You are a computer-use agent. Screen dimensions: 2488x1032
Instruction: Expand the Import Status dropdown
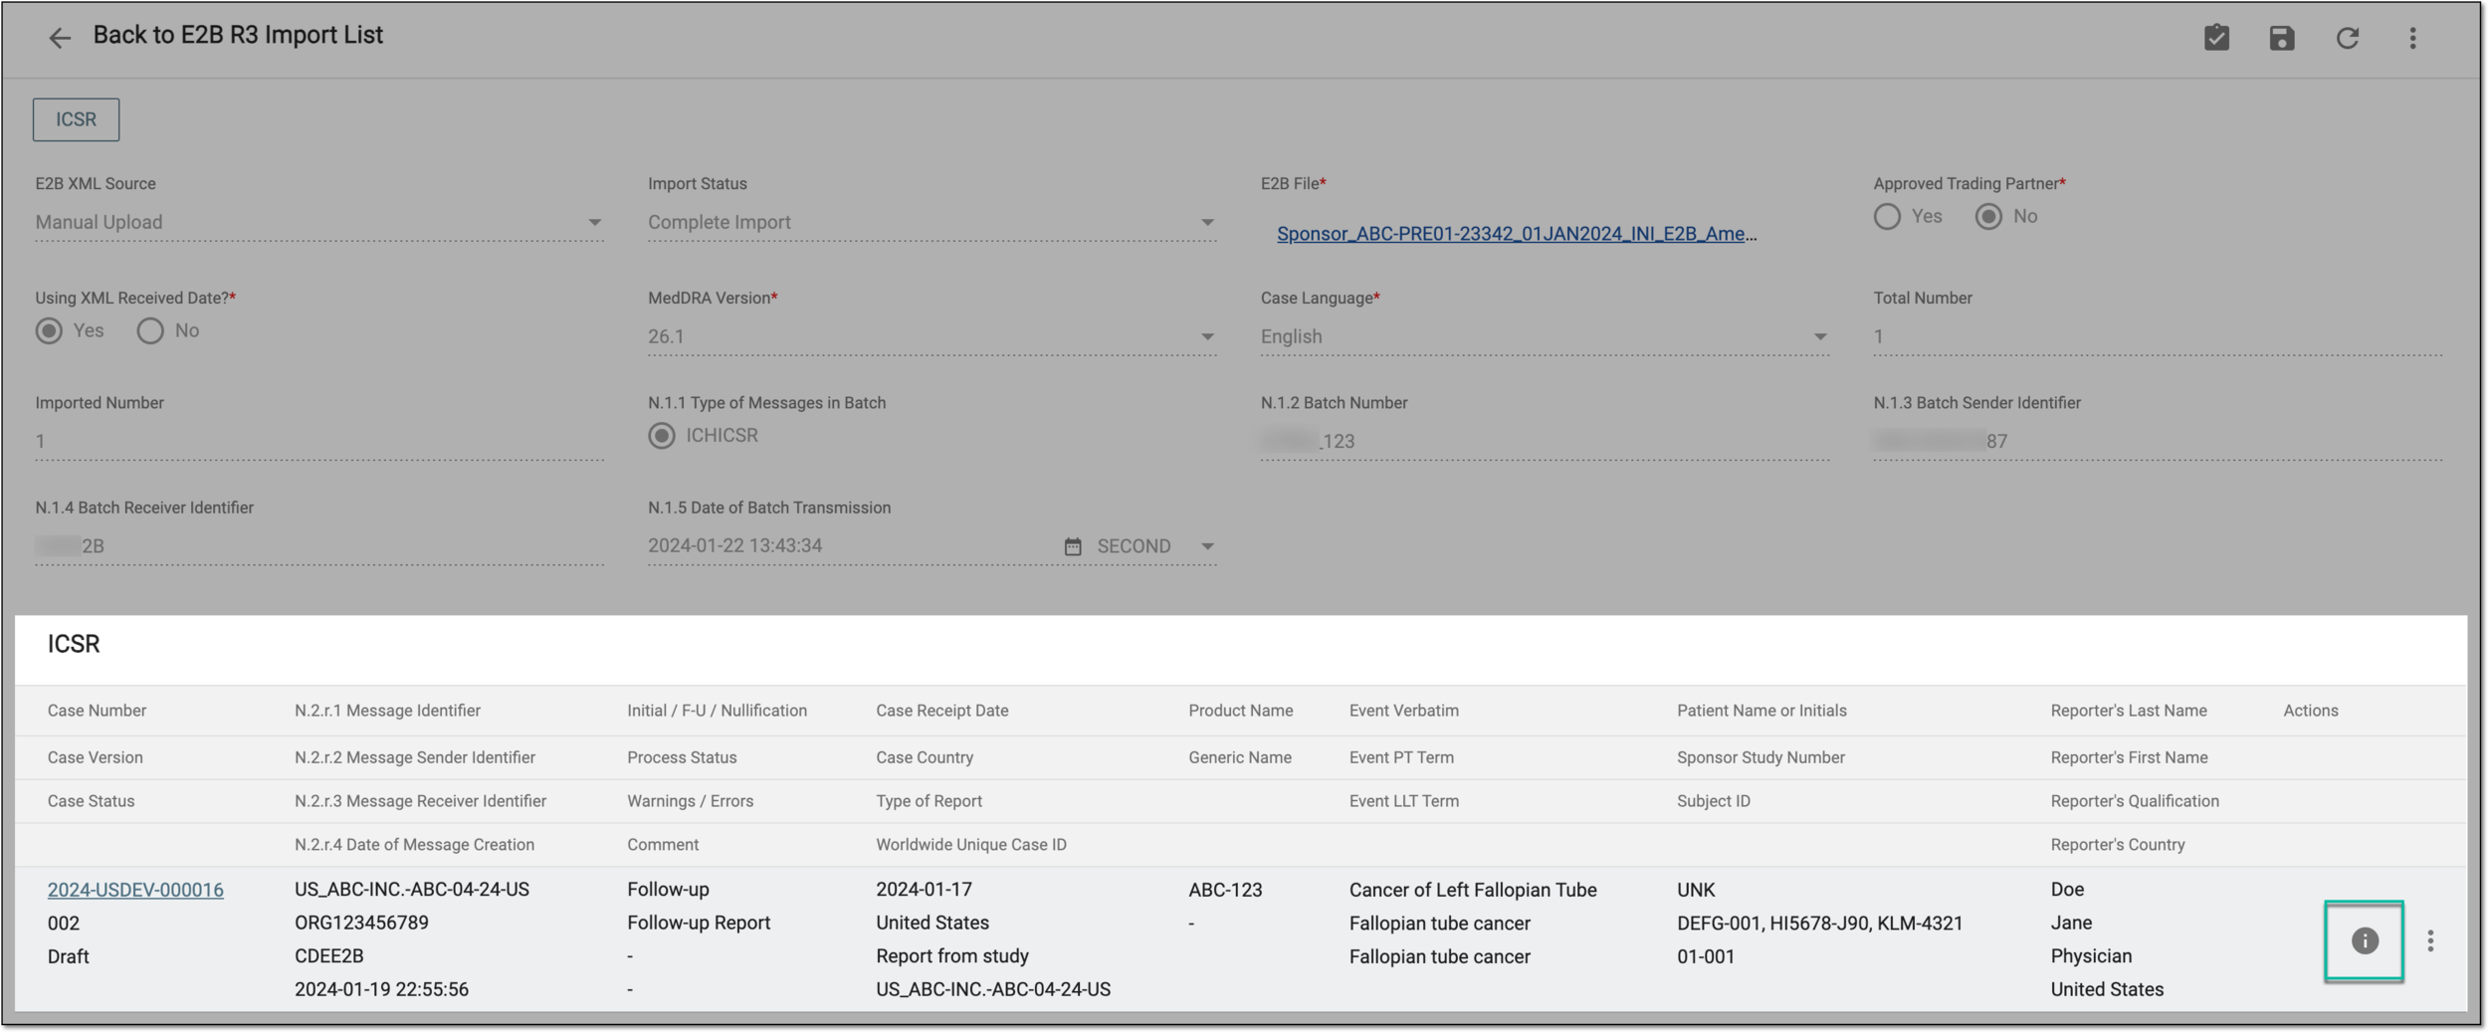coord(1207,223)
